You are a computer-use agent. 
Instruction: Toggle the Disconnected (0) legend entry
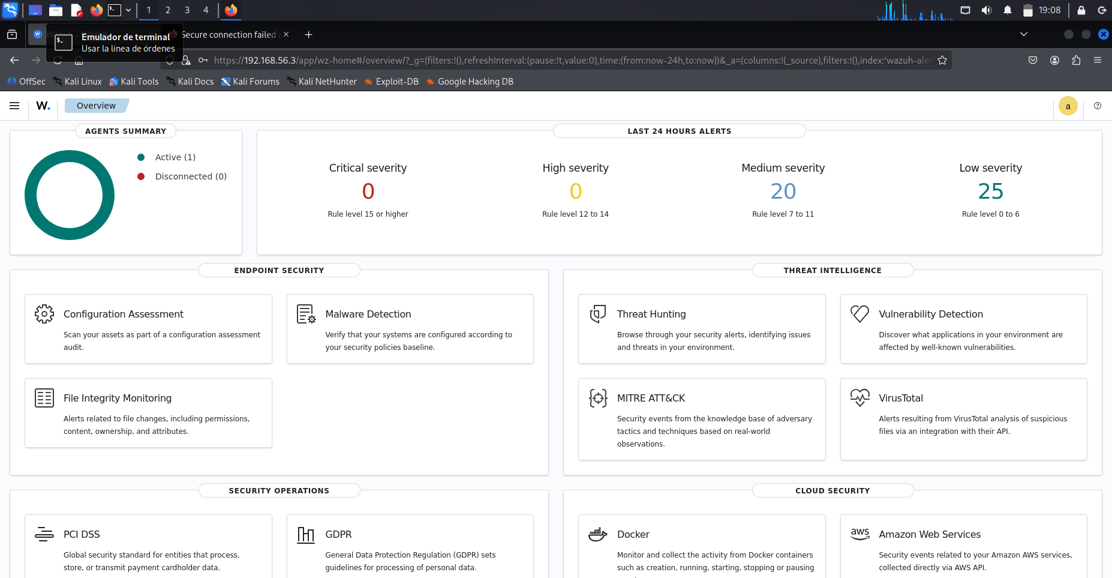[x=182, y=176]
